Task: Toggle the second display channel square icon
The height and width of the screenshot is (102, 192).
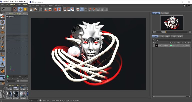Action: (x=68, y=9)
